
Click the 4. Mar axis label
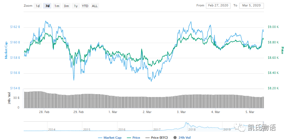[x=215, y=112]
